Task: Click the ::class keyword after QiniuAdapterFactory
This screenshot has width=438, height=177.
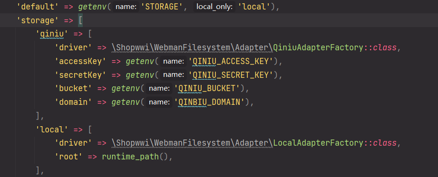Action: tap(380, 47)
